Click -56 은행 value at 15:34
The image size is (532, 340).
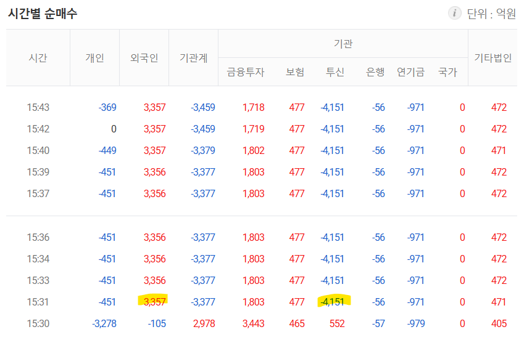378,259
